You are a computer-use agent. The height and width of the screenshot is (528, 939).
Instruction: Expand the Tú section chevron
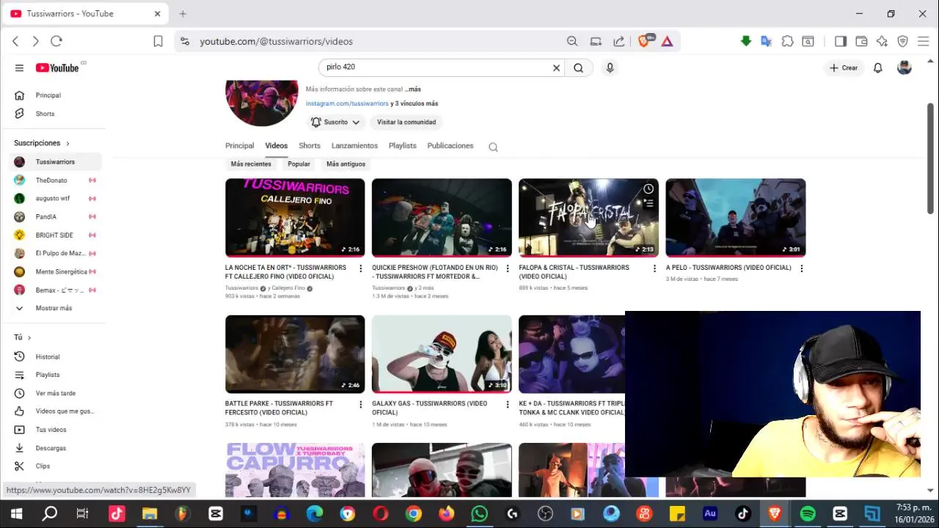click(x=29, y=337)
